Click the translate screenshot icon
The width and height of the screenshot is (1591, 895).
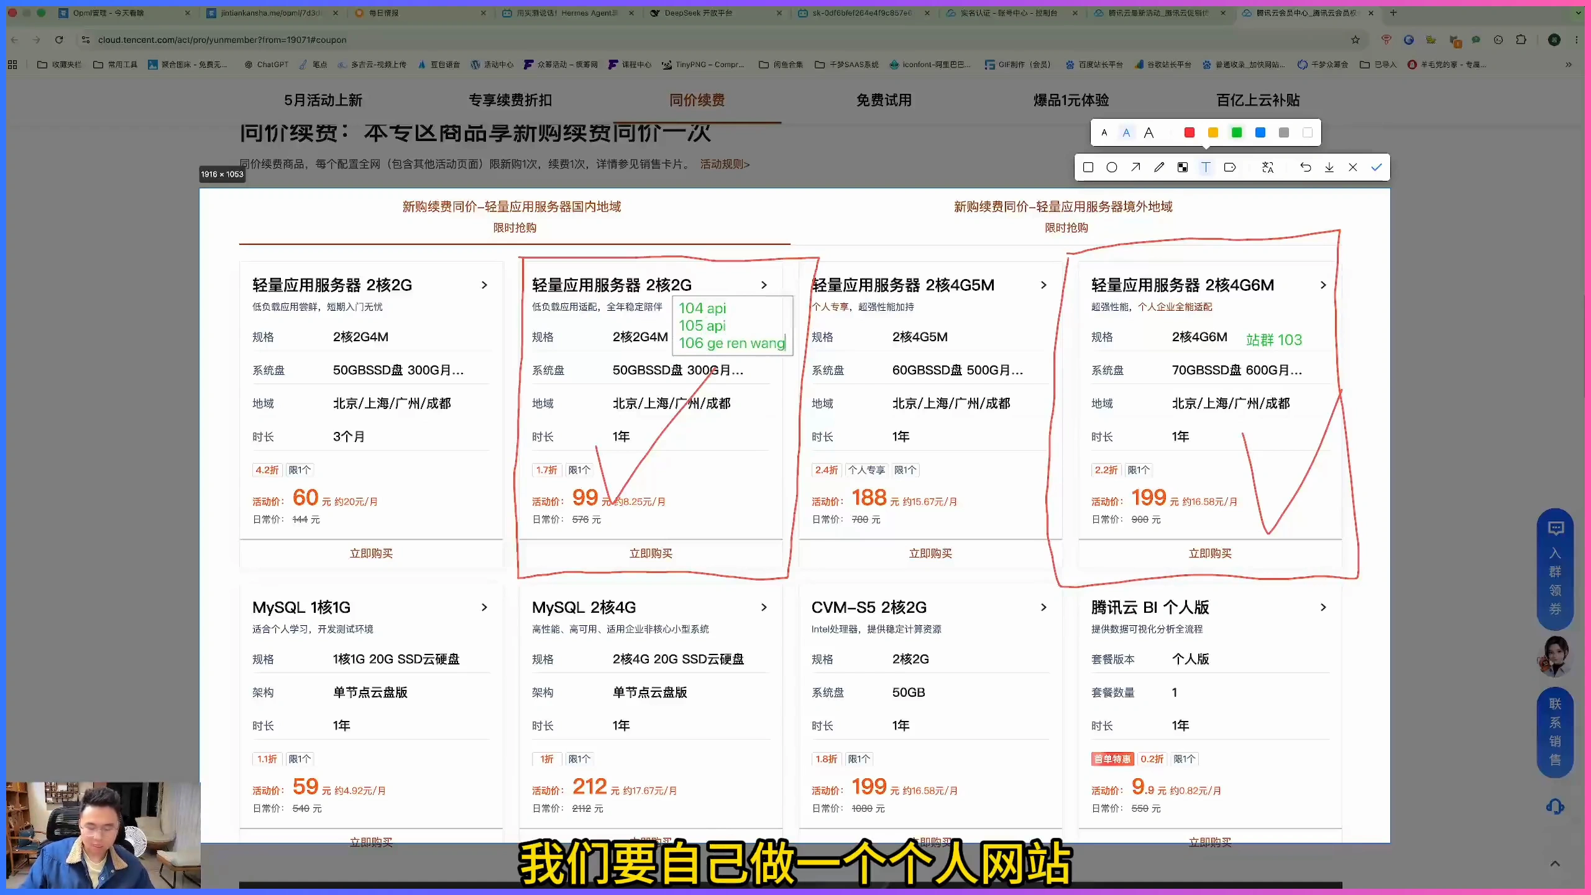[x=1268, y=167]
